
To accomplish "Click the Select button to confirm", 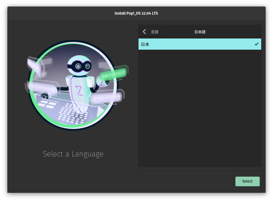I will pyautogui.click(x=247, y=181).
